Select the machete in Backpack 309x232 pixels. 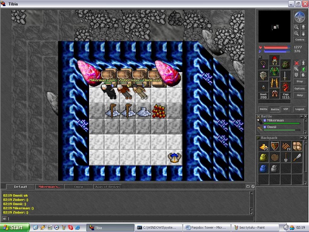pyautogui.click(x=297, y=158)
